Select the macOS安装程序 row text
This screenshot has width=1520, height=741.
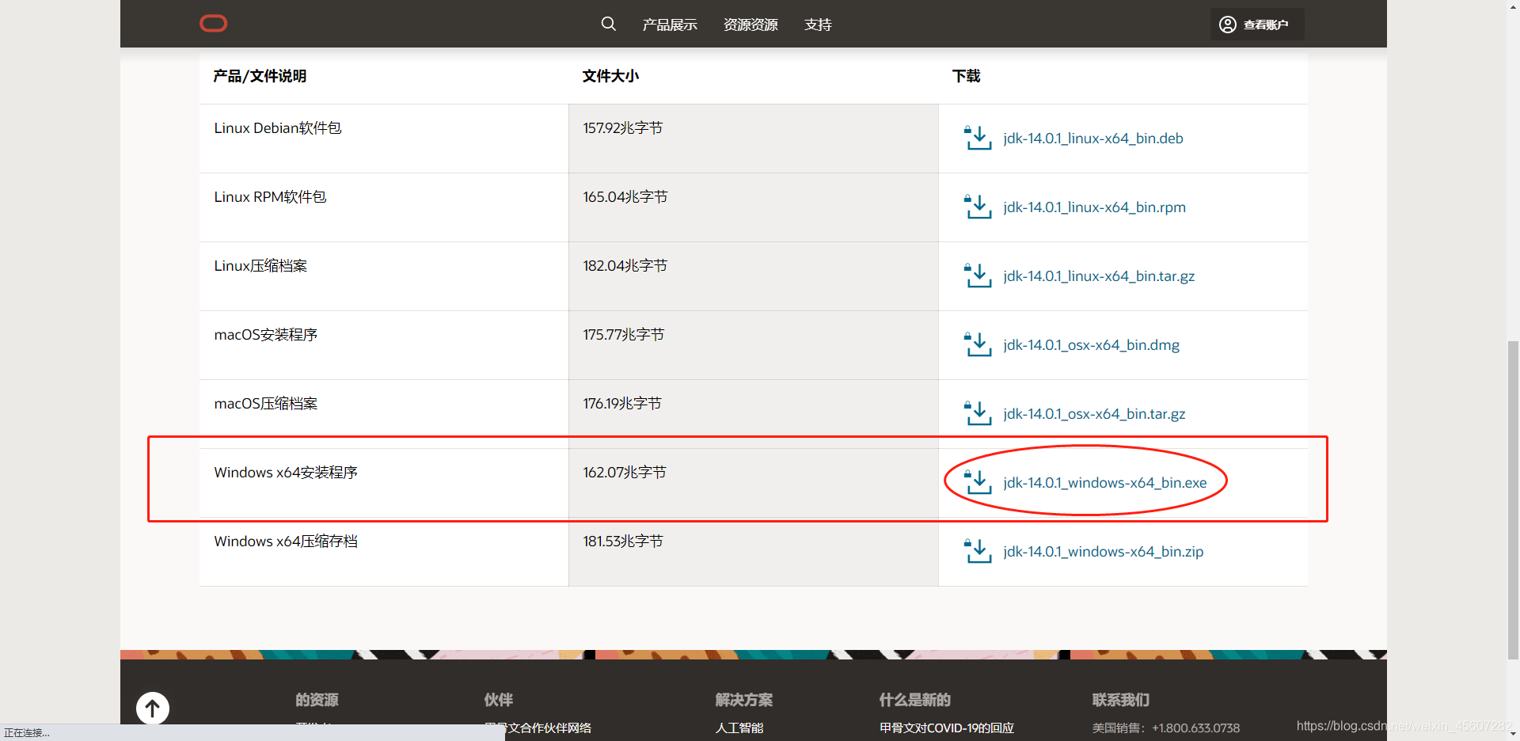(266, 335)
